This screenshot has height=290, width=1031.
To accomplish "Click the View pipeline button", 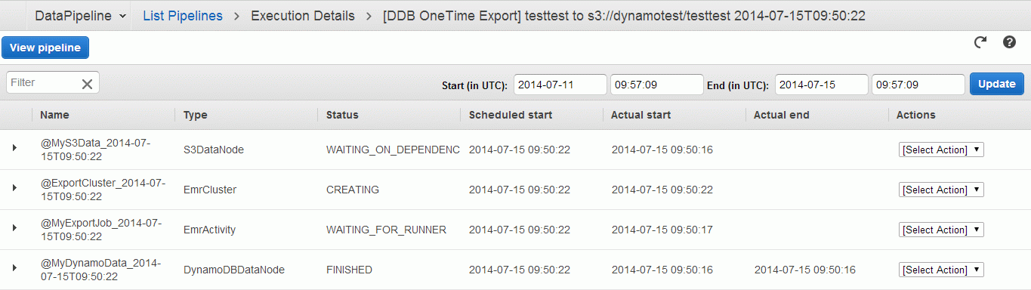I will tap(45, 48).
